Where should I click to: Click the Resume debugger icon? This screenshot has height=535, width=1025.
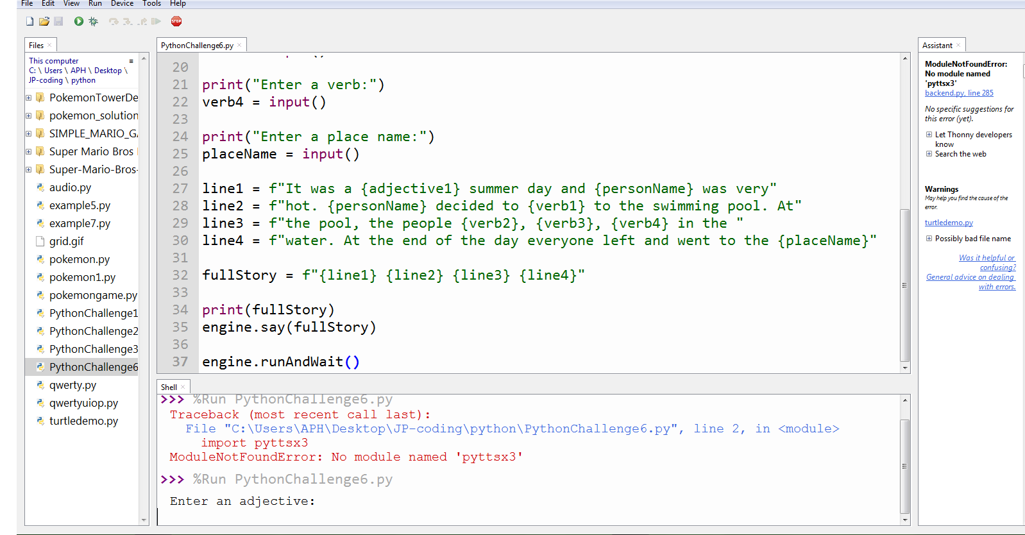[156, 21]
